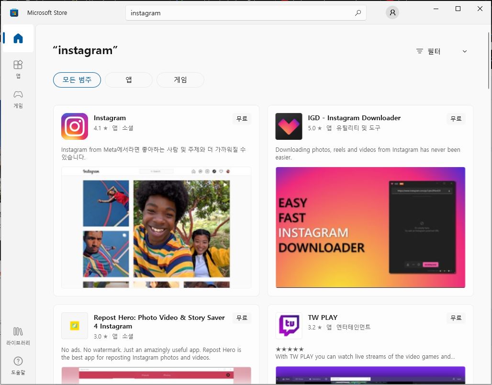Click the 유틸리티 및 도구 category label

click(358, 128)
